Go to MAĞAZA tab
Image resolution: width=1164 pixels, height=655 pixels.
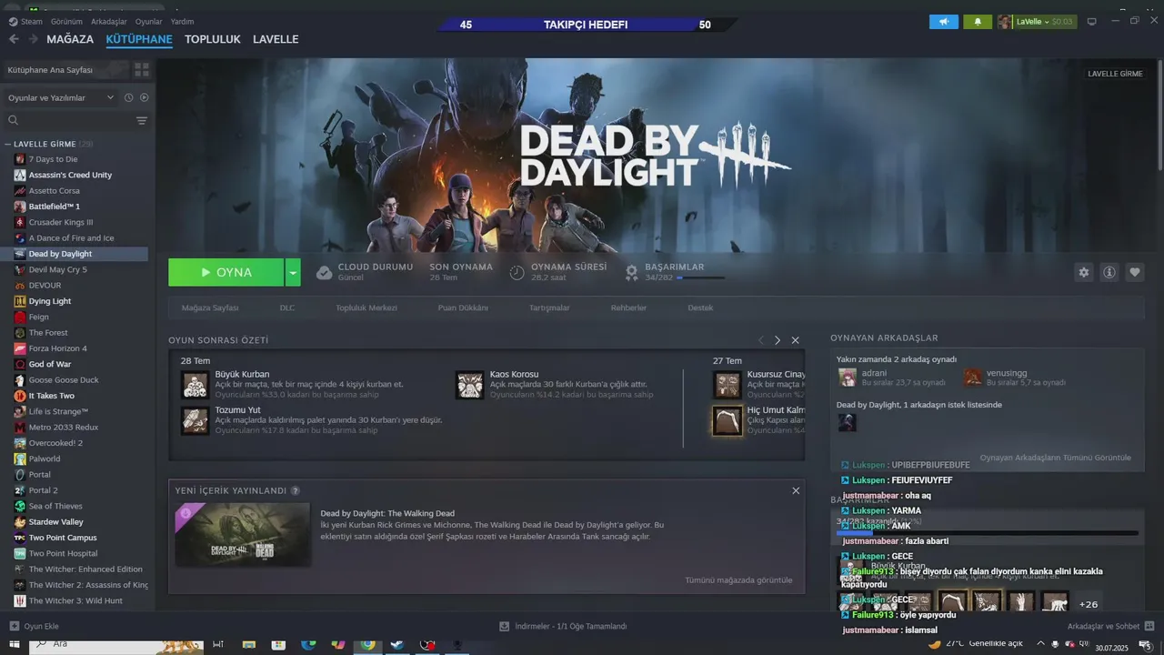coord(70,39)
